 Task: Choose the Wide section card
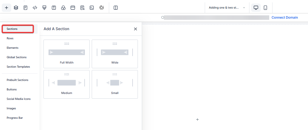click(115, 54)
